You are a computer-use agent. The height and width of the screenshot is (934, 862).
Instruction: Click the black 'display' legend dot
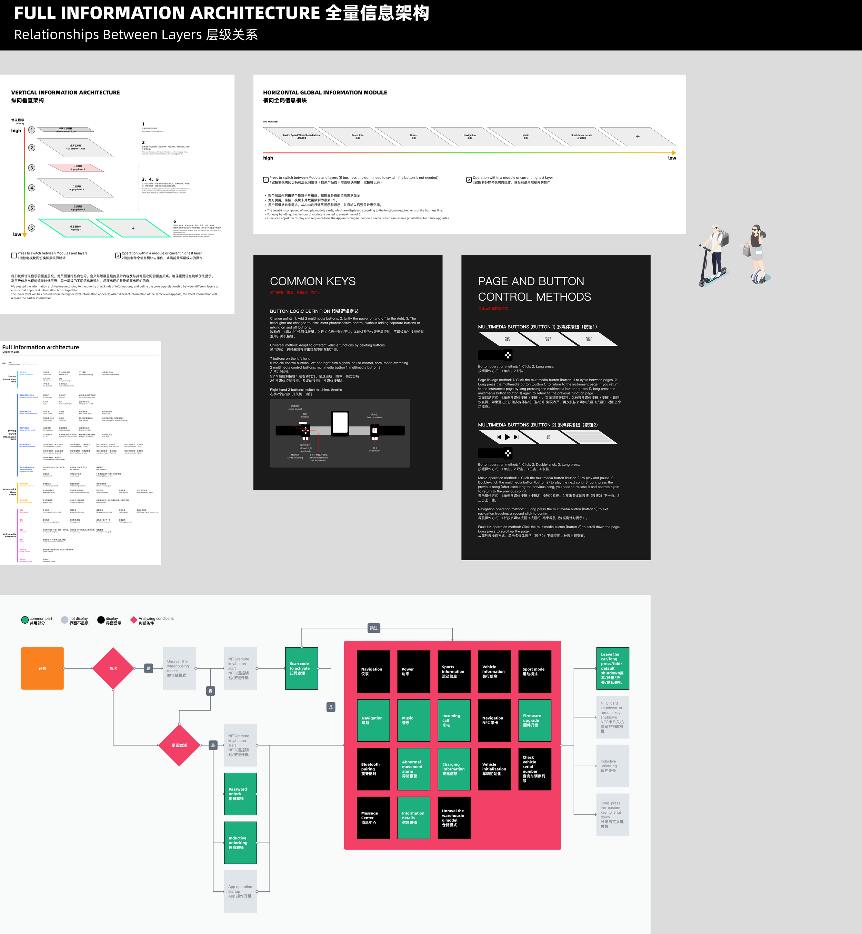pyautogui.click(x=101, y=620)
